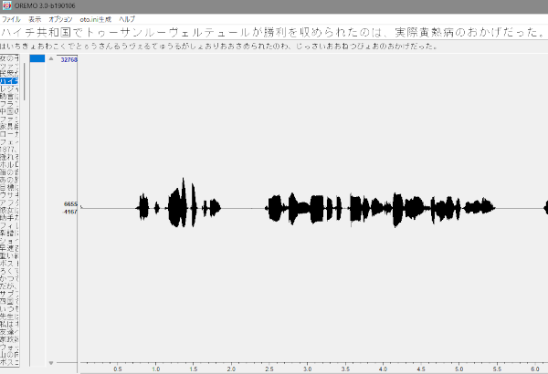Select list entry starting with 山の
Screen dimensions: 548x374
pyautogui.click(x=9, y=355)
